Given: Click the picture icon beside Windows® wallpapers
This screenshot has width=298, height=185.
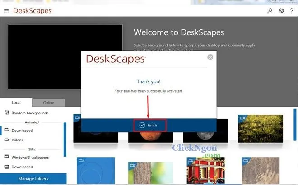Looking at the screenshot, I should pyautogui.click(x=7, y=157).
